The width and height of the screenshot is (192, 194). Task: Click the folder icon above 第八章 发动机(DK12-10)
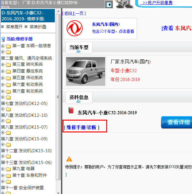pyautogui.click(x=8, y=109)
